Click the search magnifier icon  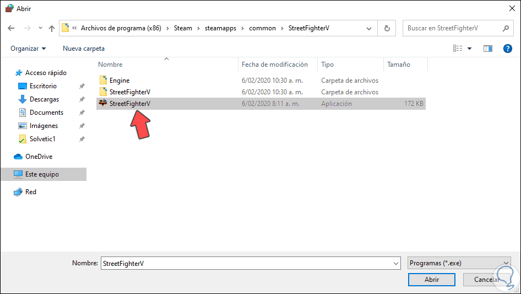(x=506, y=28)
